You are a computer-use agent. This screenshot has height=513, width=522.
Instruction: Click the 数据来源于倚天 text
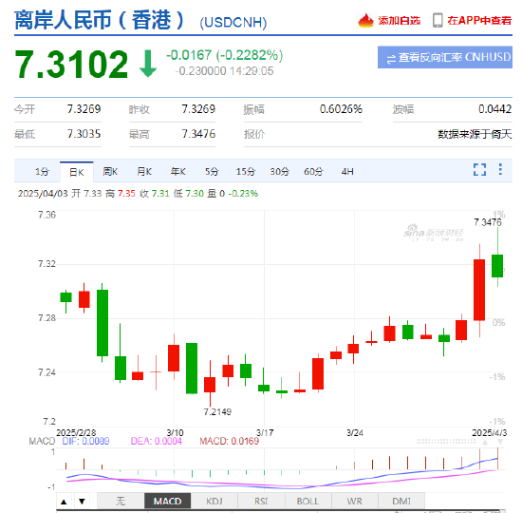(x=475, y=134)
